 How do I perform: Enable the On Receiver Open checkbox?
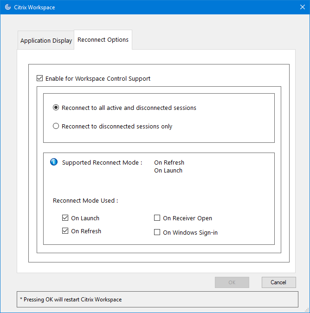point(157,218)
